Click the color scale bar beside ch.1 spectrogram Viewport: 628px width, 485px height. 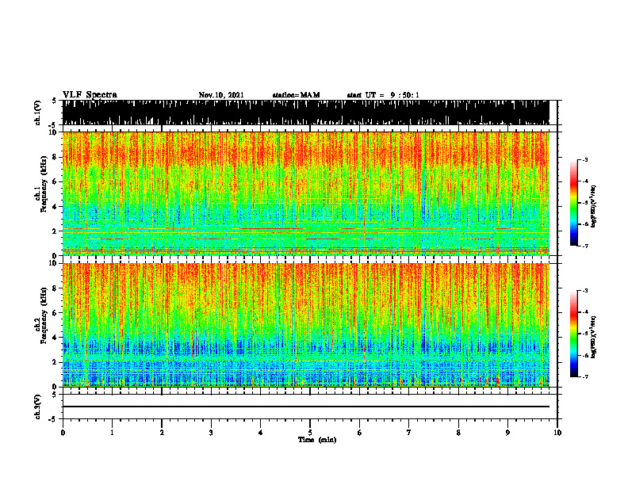click(574, 203)
